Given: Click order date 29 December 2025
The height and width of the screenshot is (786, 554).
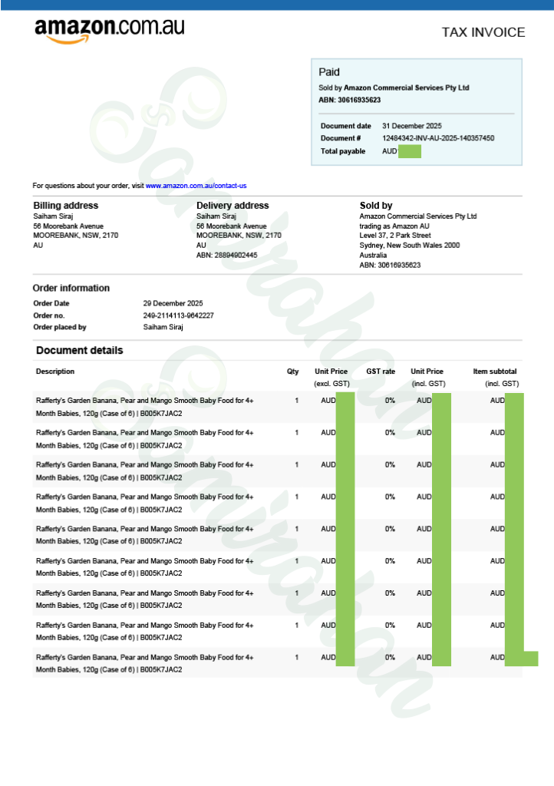Looking at the screenshot, I should tap(173, 303).
